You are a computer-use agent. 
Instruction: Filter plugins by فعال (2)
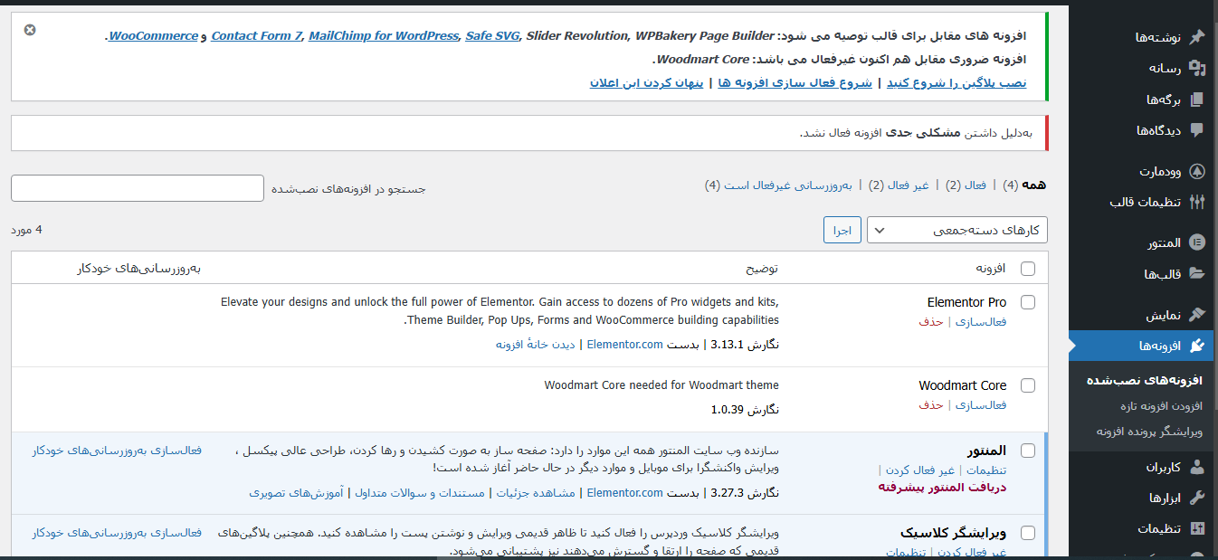(966, 185)
